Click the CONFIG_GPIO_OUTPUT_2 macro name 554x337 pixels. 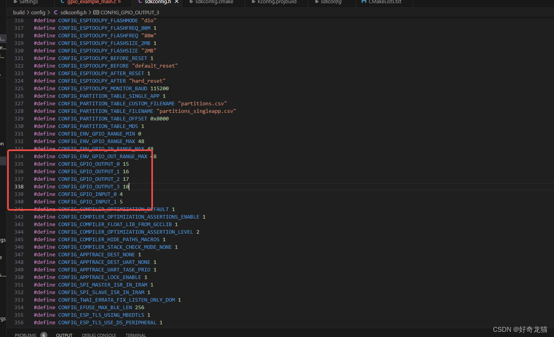click(x=89, y=179)
